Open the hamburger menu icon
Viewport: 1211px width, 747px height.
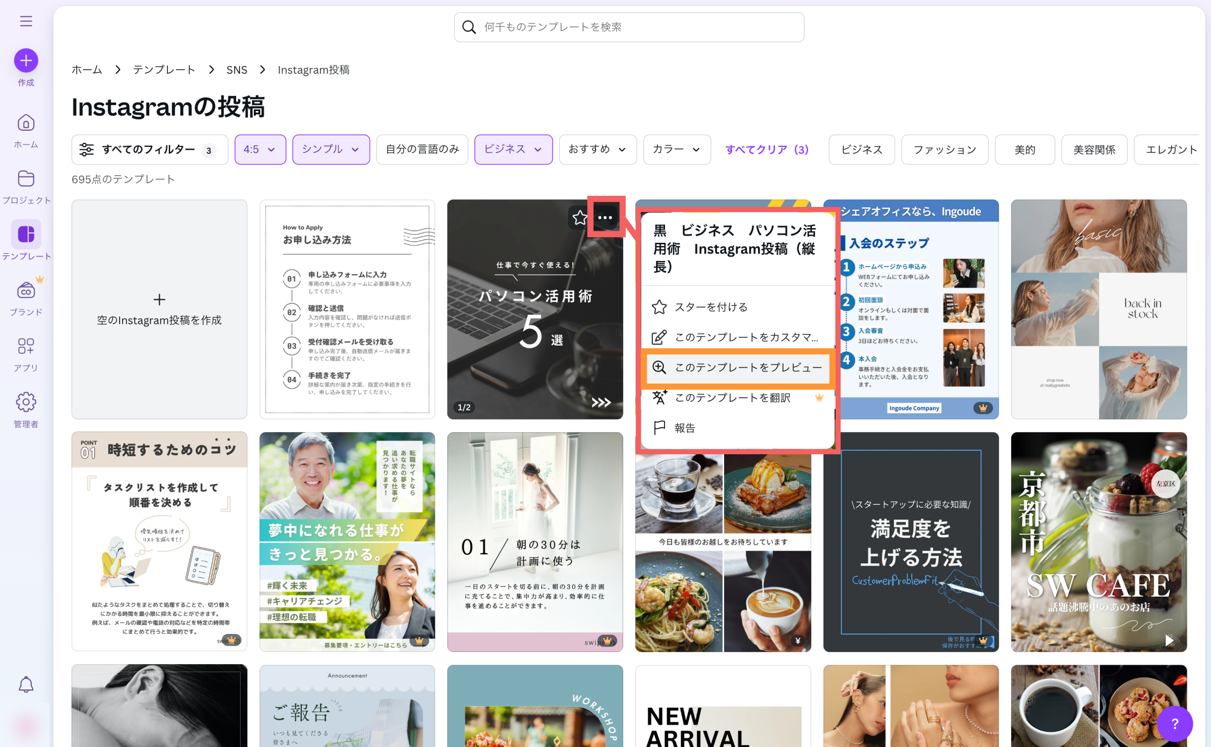pyautogui.click(x=26, y=21)
